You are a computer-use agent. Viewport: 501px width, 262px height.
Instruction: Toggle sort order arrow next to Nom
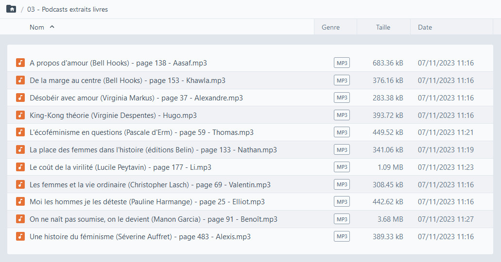tap(52, 27)
